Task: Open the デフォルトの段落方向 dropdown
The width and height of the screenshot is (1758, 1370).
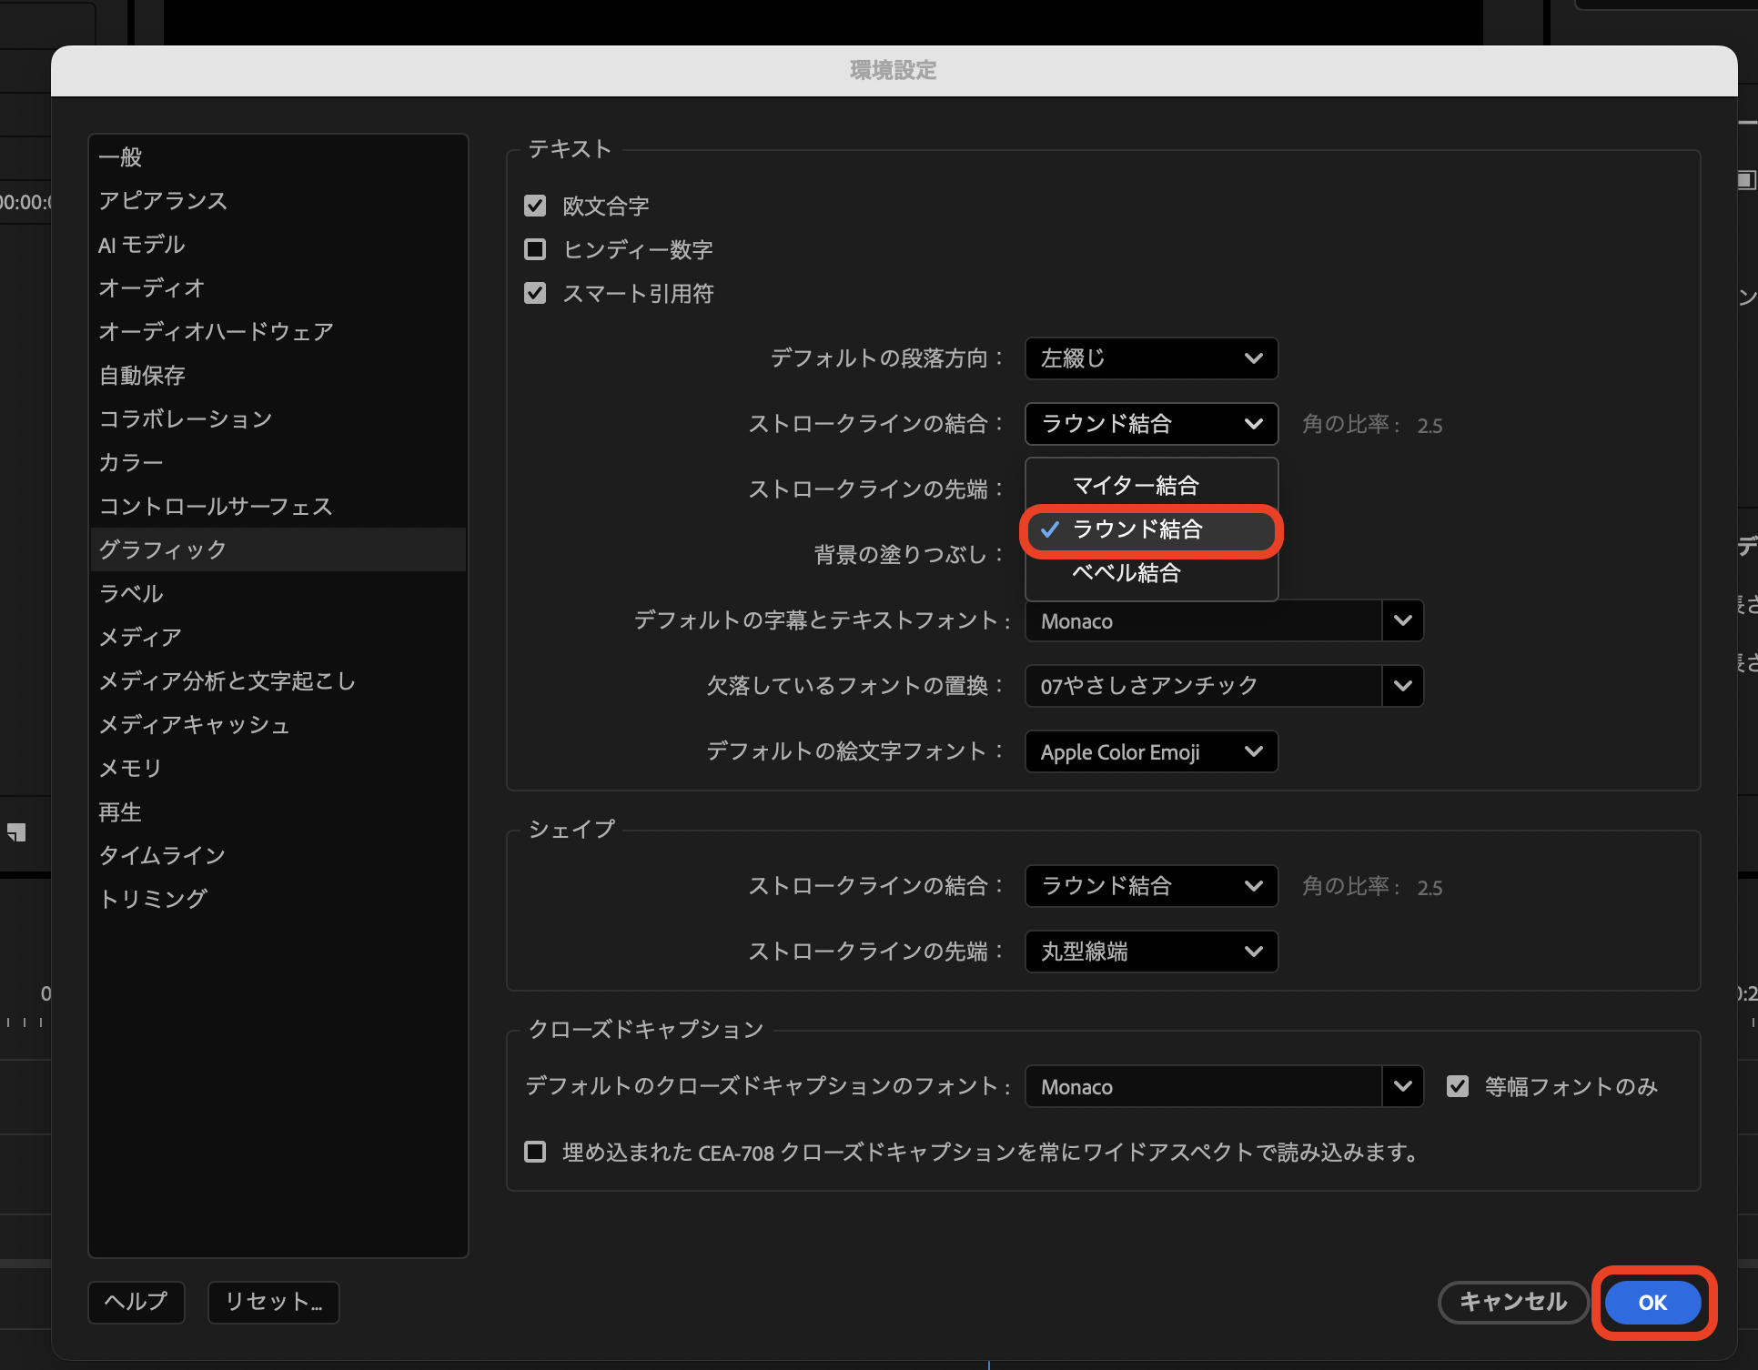Action: tap(1151, 358)
